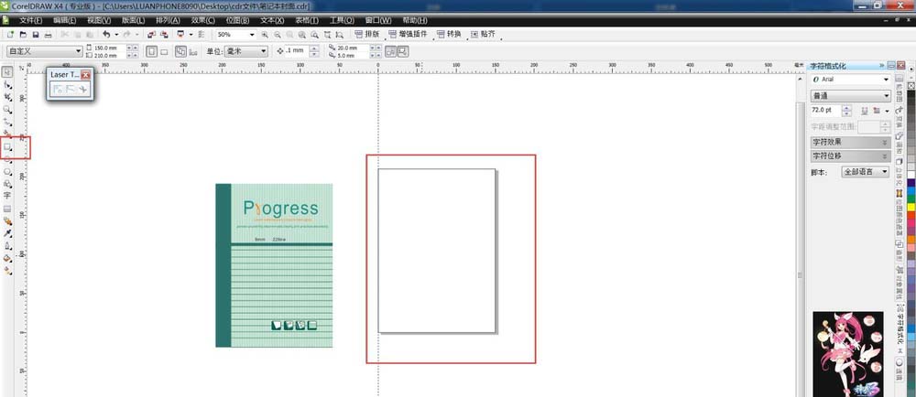Open the 文件 menu
The height and width of the screenshot is (397, 916).
(x=31, y=19)
